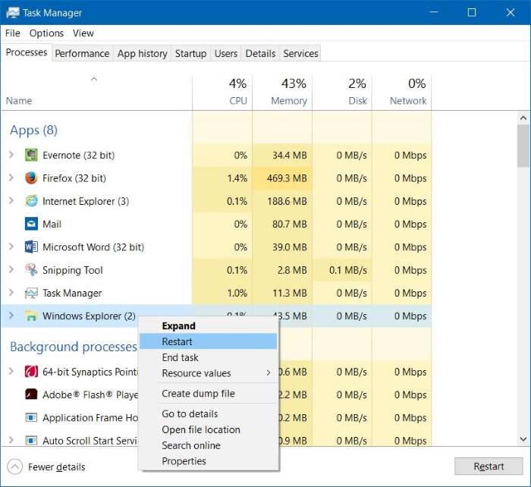Screen dimensions: 531x487
Task: Click the Microsoft Word icon
Action: point(31,247)
